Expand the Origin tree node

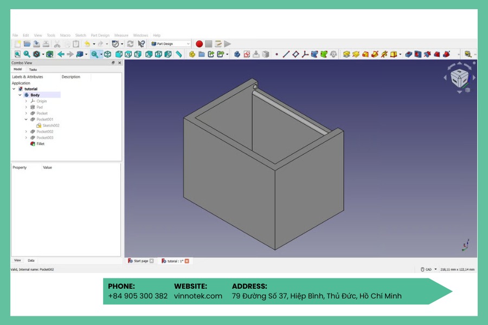point(26,101)
